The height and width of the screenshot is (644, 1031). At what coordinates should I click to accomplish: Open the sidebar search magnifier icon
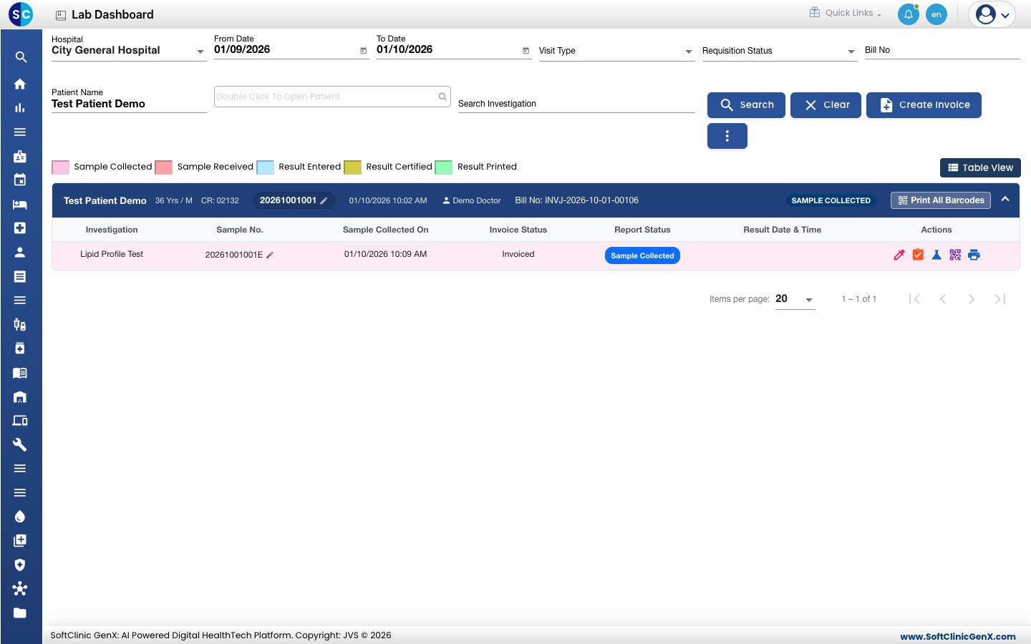(21, 57)
